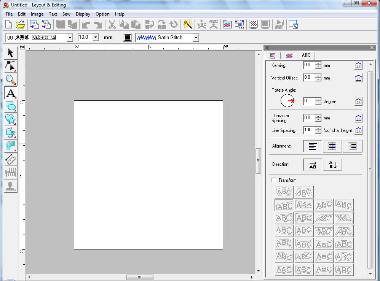Click the Line Spacing value field
This screenshot has width=380, height=281.
click(x=309, y=130)
